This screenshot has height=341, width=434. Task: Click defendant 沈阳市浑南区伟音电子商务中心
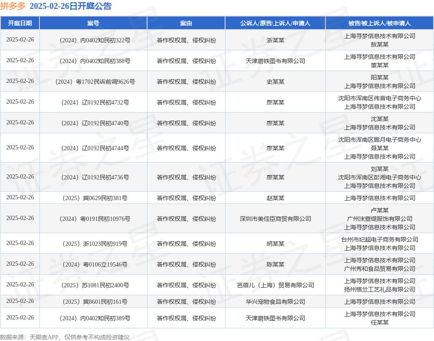(x=380, y=98)
